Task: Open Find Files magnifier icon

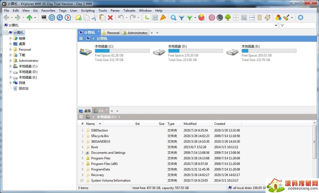Action: pyautogui.click(x=173, y=18)
